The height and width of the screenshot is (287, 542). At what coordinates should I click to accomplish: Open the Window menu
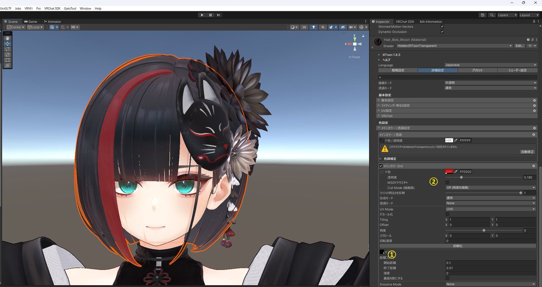[85, 9]
